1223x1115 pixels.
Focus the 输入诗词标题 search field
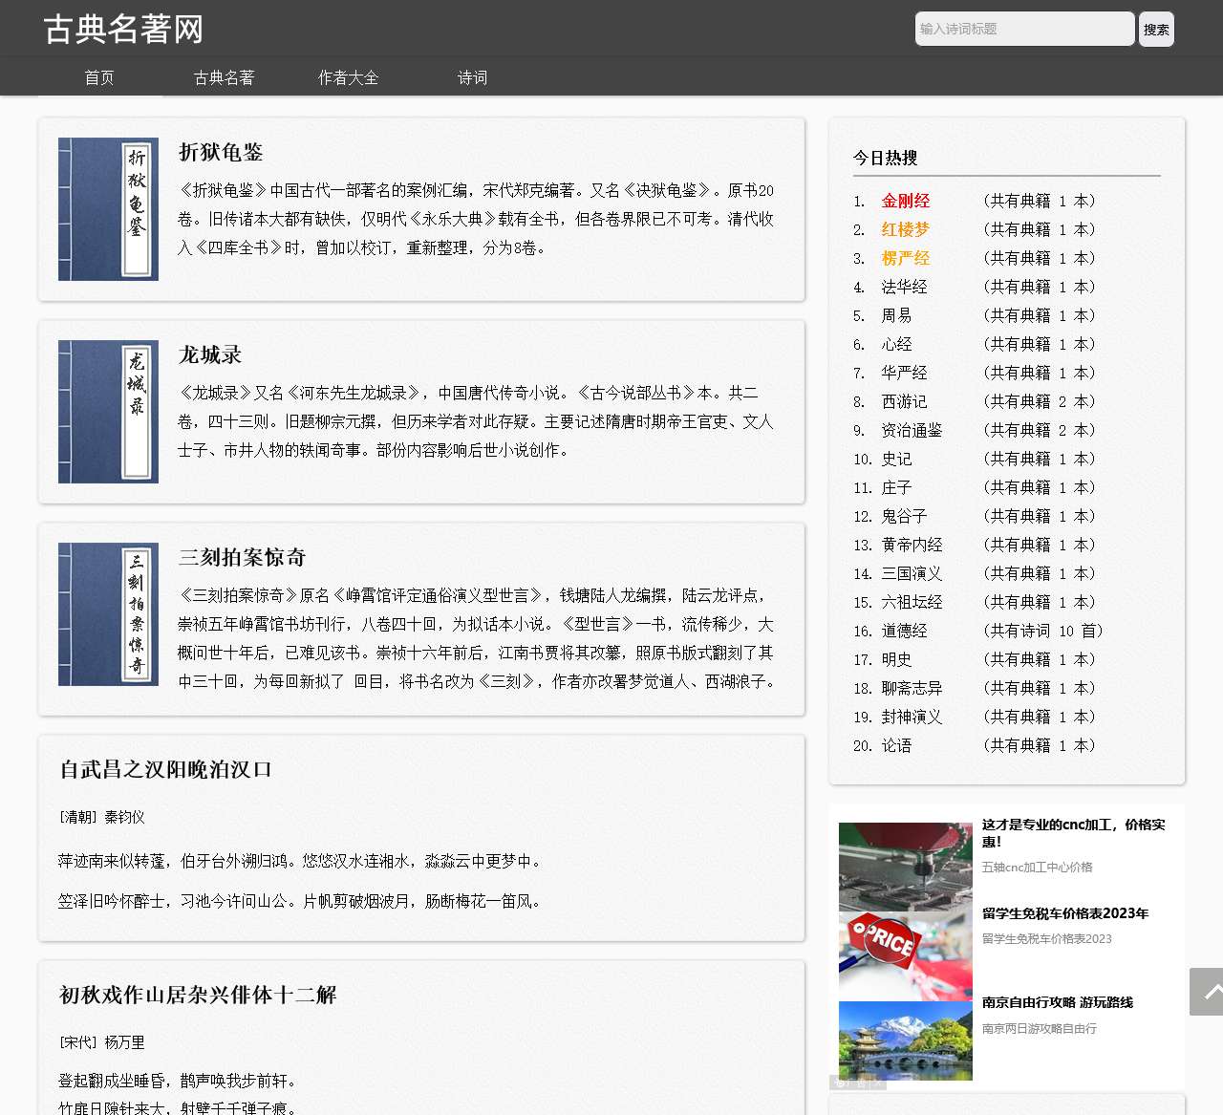pyautogui.click(x=1024, y=29)
